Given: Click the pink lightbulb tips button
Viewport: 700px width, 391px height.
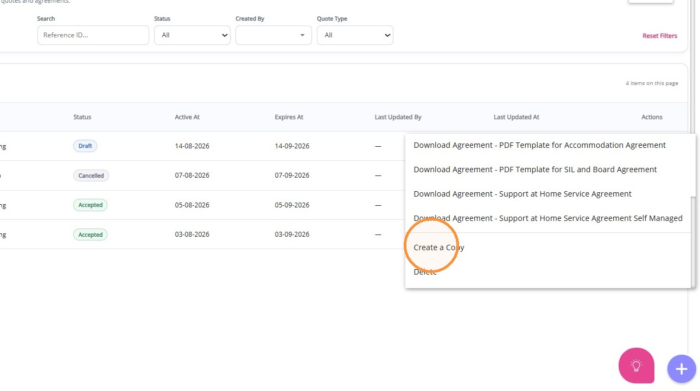Looking at the screenshot, I should pyautogui.click(x=637, y=366).
